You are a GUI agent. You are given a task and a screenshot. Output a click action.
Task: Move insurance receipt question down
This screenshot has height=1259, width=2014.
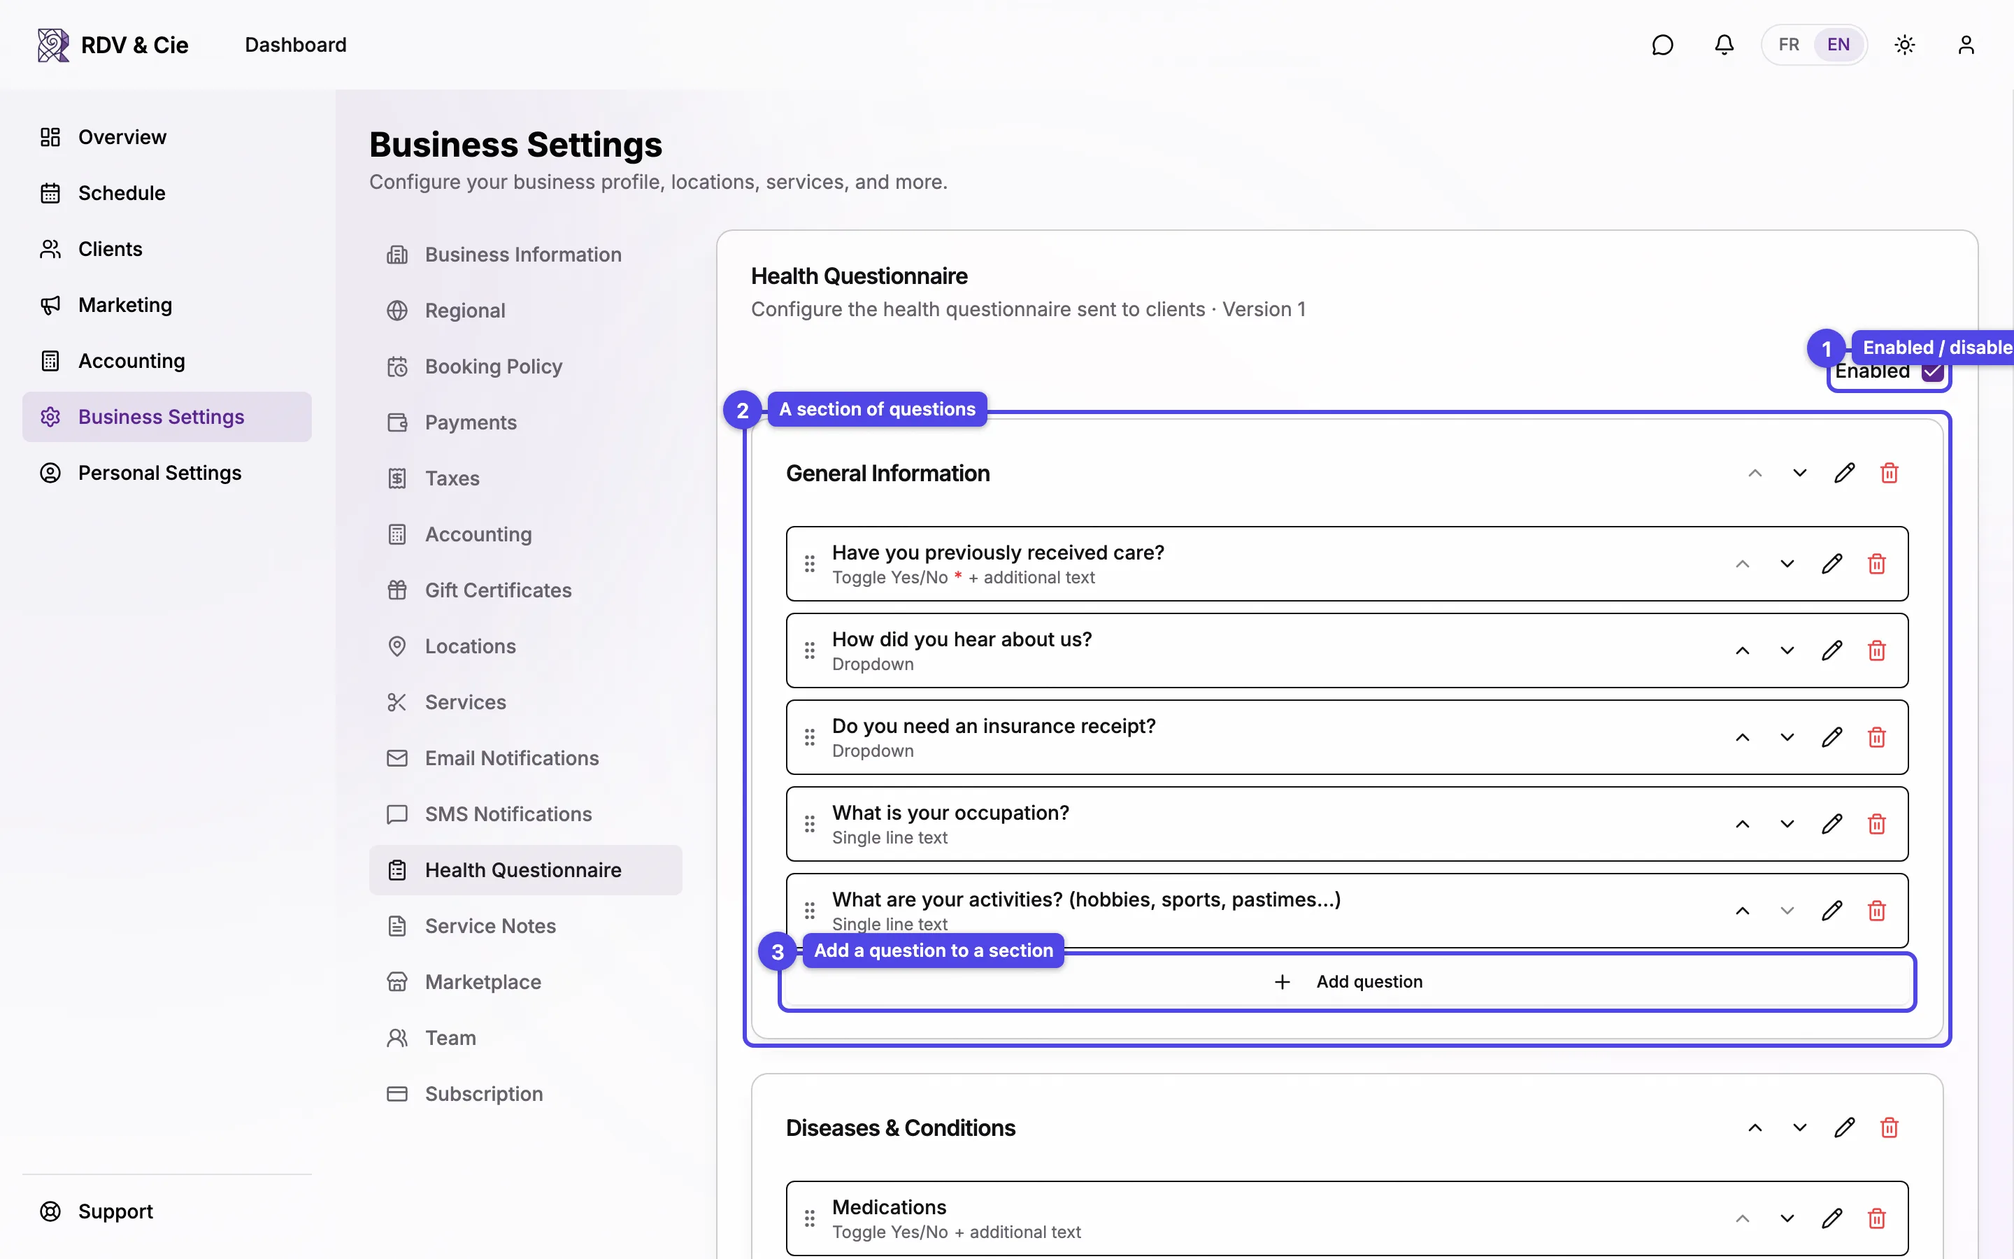[1787, 737]
